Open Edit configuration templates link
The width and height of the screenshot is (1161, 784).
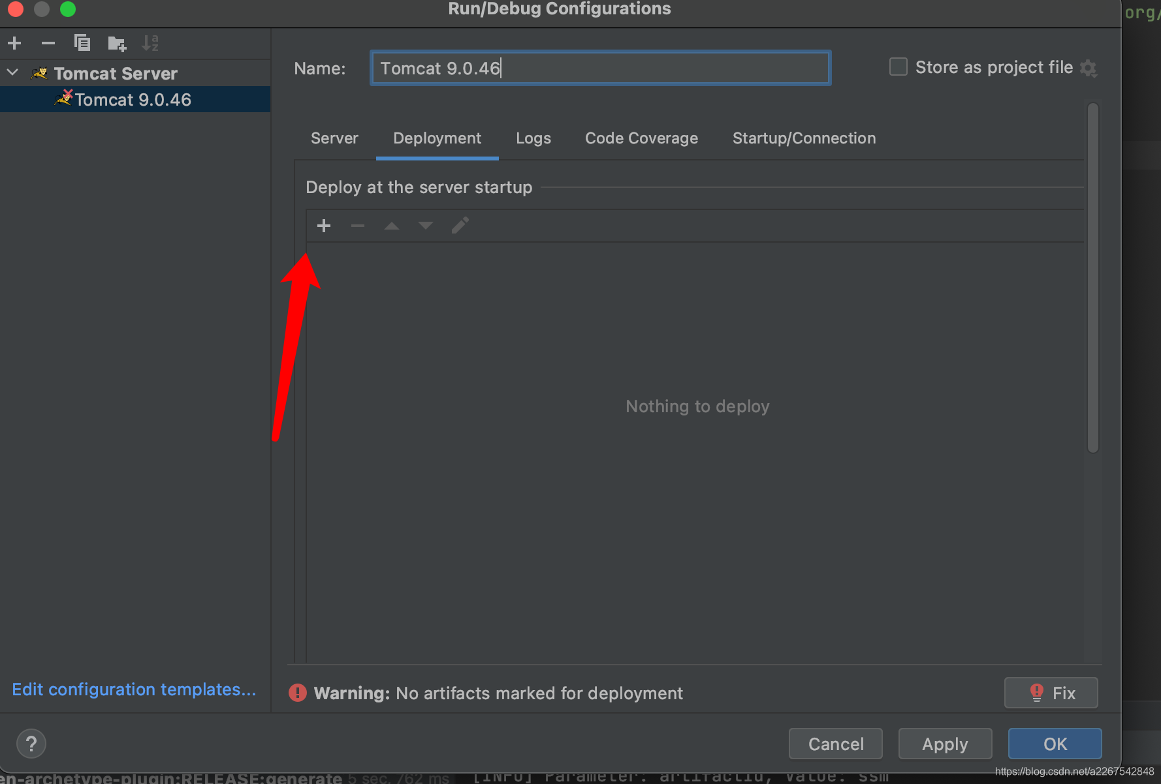point(134,689)
